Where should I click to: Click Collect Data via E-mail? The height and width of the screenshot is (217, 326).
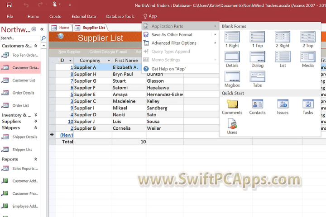pos(108,52)
